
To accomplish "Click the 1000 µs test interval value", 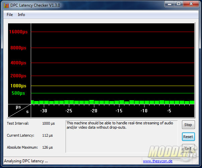I will tap(48, 123).
